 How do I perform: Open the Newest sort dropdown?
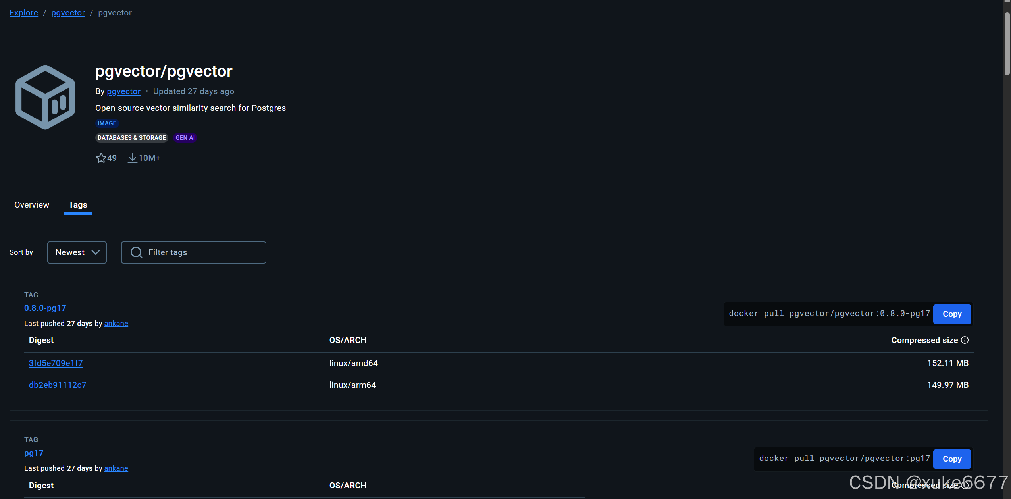[x=77, y=252]
